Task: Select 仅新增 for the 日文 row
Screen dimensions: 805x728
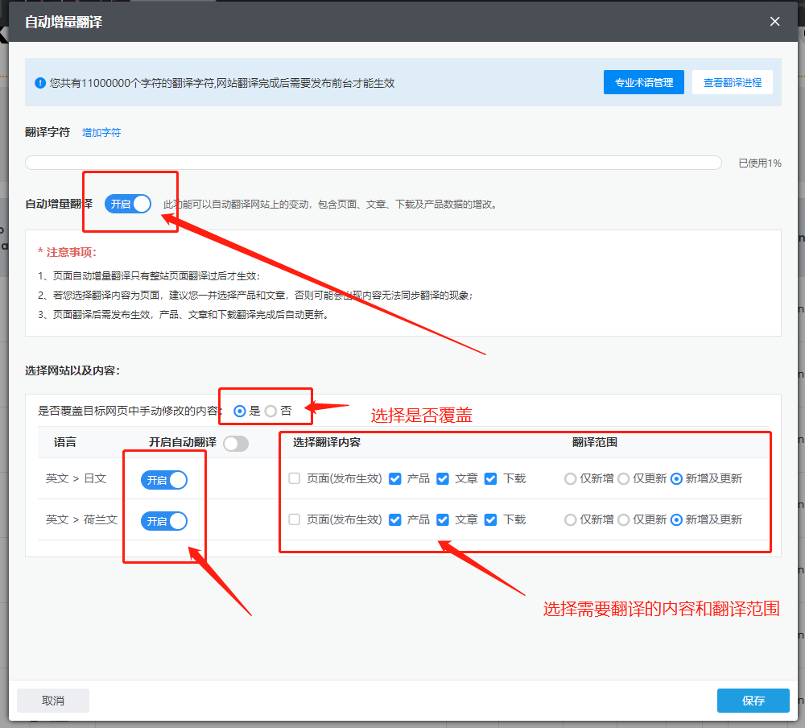Action: coord(571,478)
